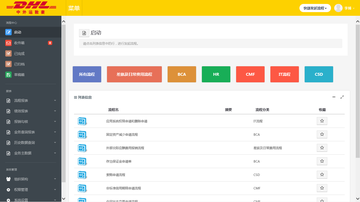The width and height of the screenshot is (360, 202).
Task: Click the 权限管理 gear icon
Action: click(x=8, y=190)
